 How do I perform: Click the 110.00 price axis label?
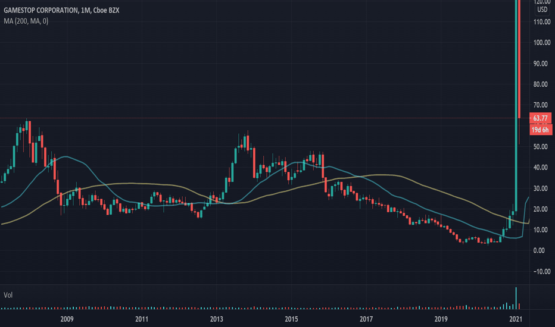pos(542,22)
